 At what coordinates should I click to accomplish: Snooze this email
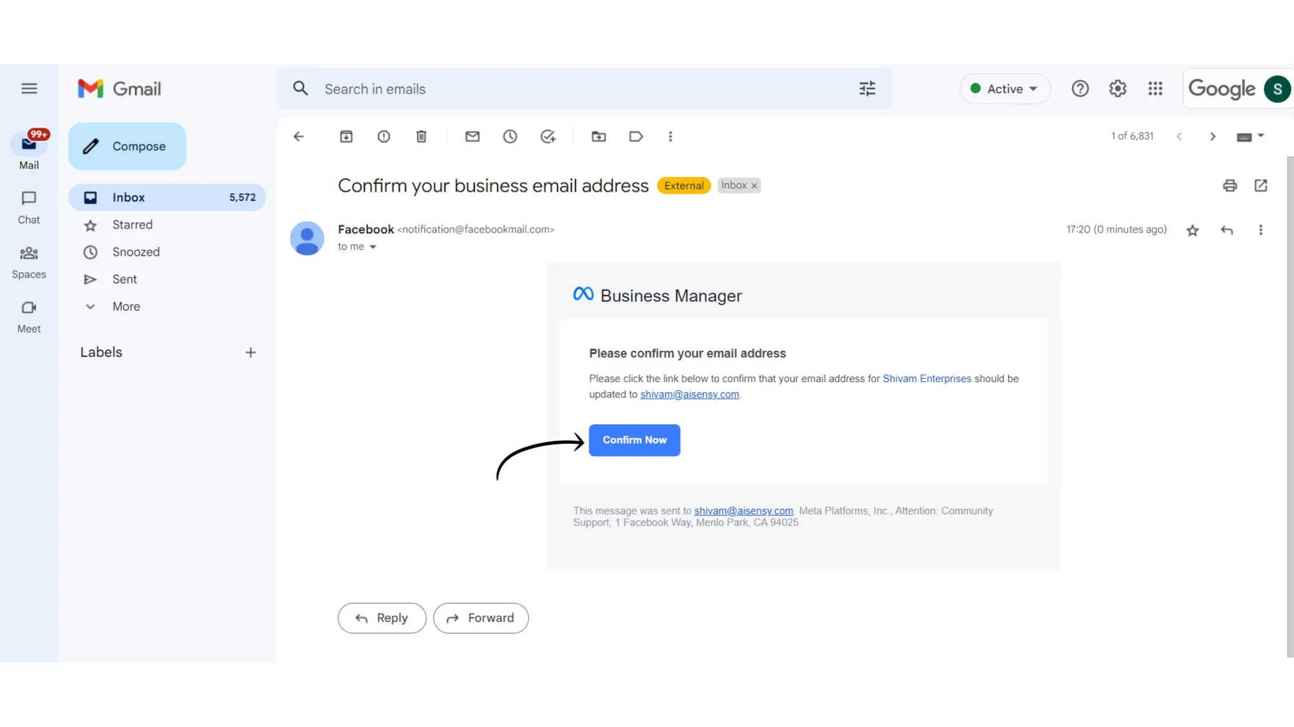(510, 136)
